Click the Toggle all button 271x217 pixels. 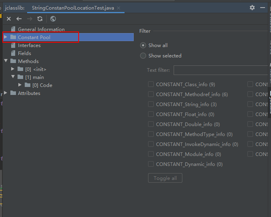(x=165, y=178)
